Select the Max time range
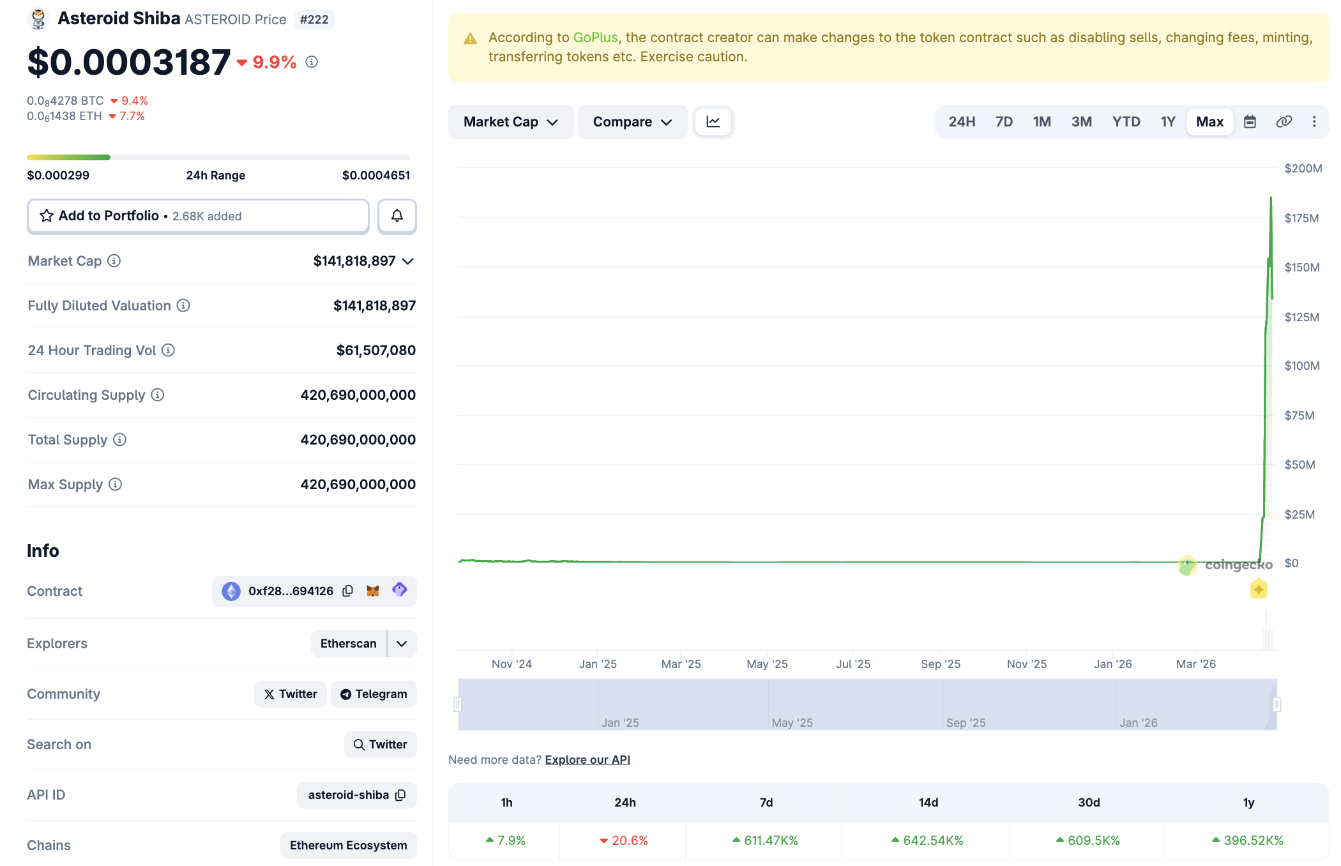This screenshot has height=866, width=1341. click(x=1209, y=122)
